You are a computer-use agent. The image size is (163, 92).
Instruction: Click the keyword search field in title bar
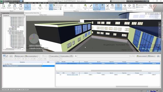pyautogui.click(x=119, y=1)
